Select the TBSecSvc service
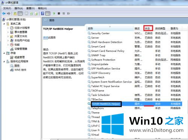 [x=135, y=99]
